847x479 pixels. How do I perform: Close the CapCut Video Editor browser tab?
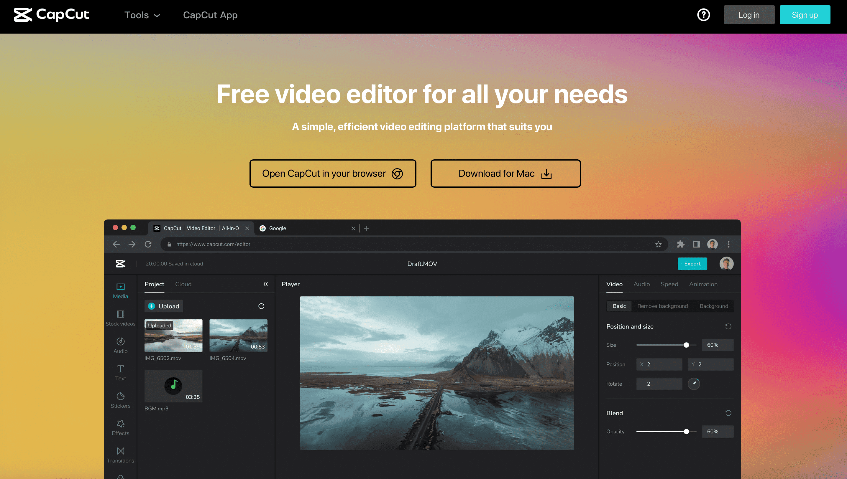coord(247,228)
